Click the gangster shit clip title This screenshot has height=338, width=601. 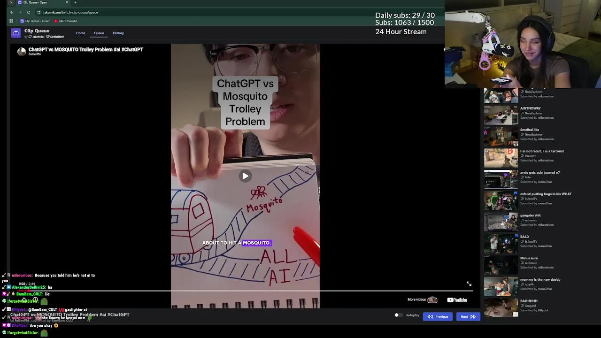pyautogui.click(x=530, y=215)
